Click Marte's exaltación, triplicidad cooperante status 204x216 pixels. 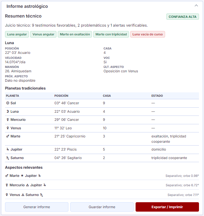[169, 139]
